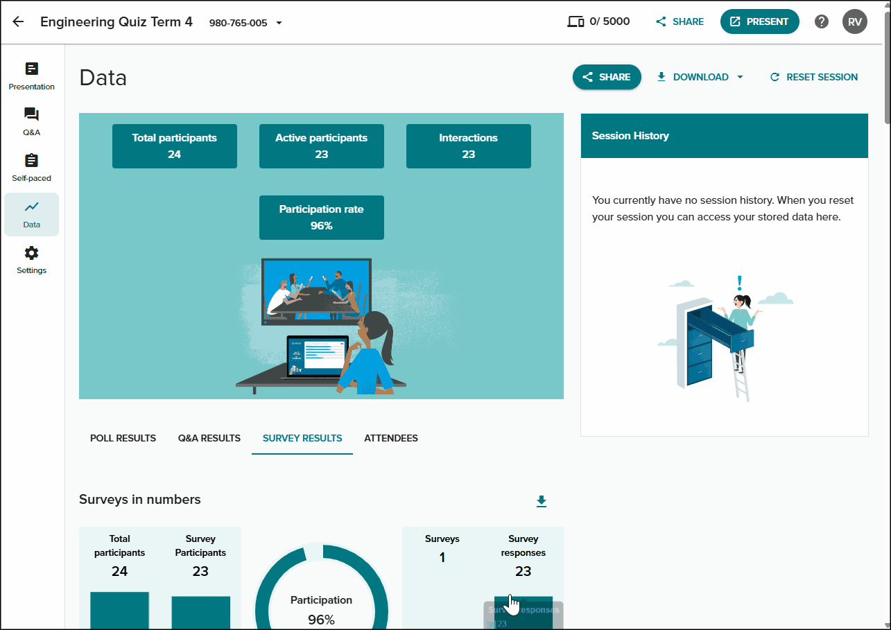The image size is (891, 630).
Task: Open the Q&A sidebar section
Action: [x=31, y=122]
